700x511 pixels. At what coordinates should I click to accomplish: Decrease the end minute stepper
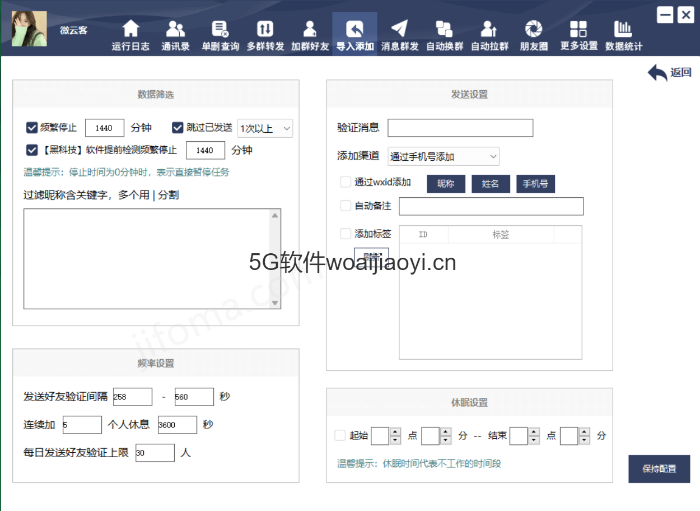pyautogui.click(x=585, y=440)
